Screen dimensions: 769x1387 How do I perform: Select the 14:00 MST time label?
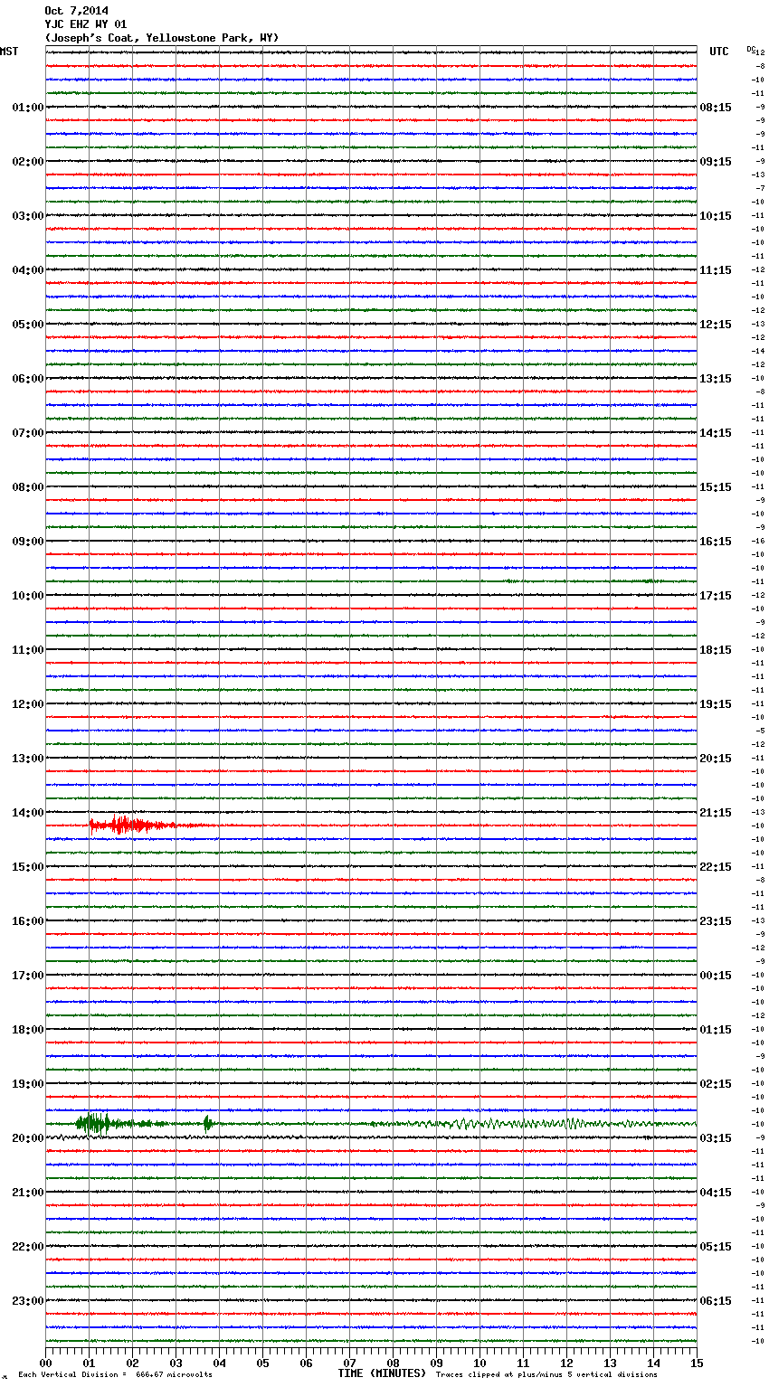(x=28, y=813)
